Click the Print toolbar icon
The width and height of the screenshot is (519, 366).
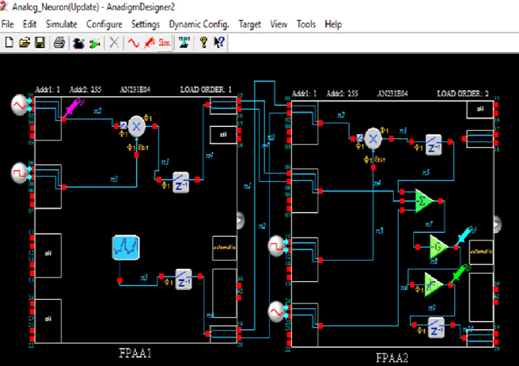point(59,43)
